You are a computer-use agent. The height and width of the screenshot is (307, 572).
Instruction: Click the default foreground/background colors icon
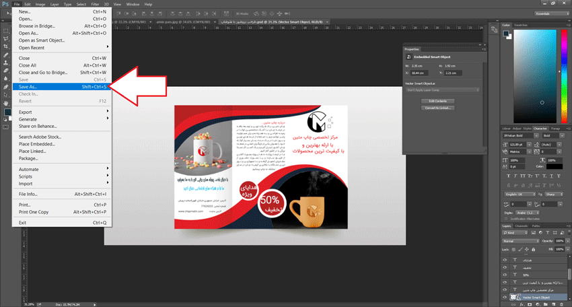point(5,119)
